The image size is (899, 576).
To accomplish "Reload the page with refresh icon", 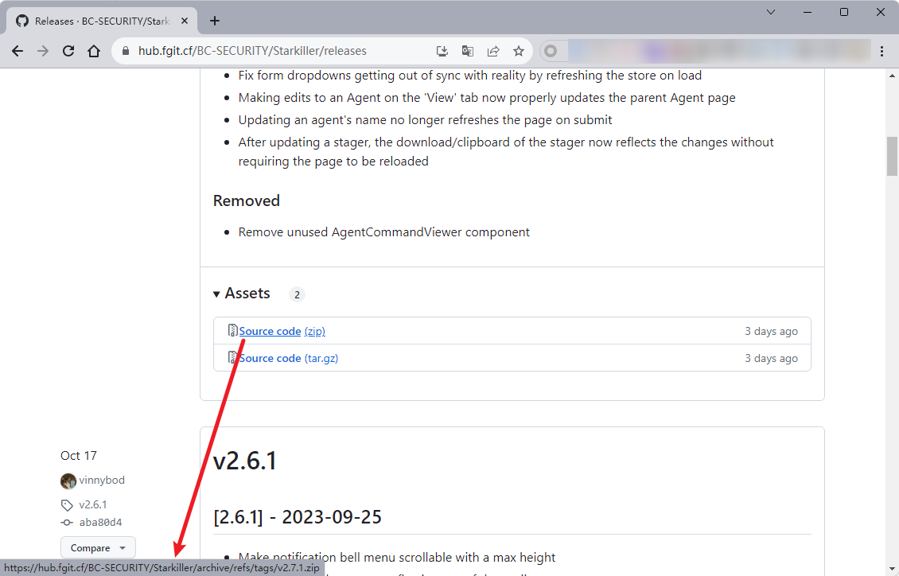I will (x=68, y=51).
